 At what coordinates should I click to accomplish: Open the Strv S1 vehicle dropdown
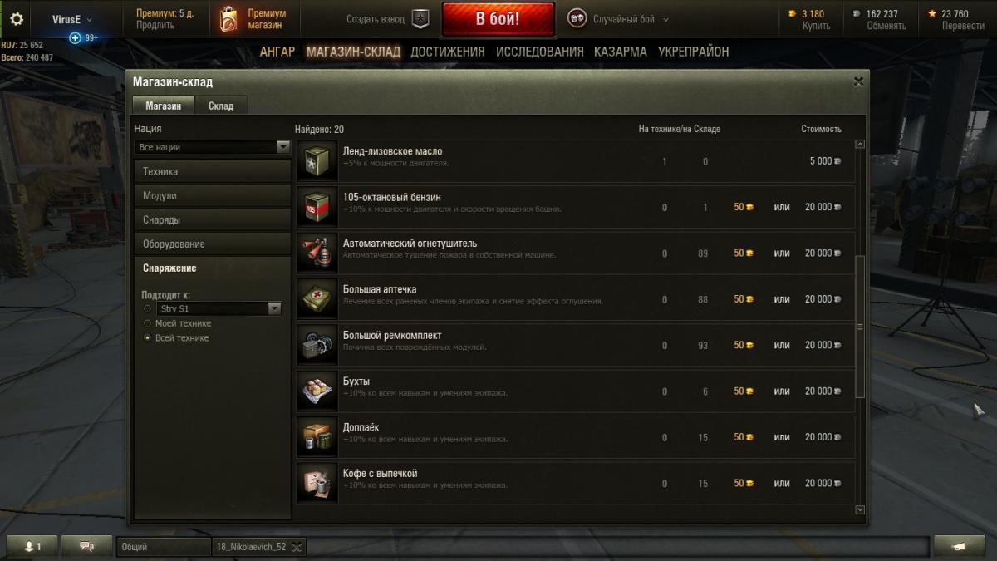219,308
